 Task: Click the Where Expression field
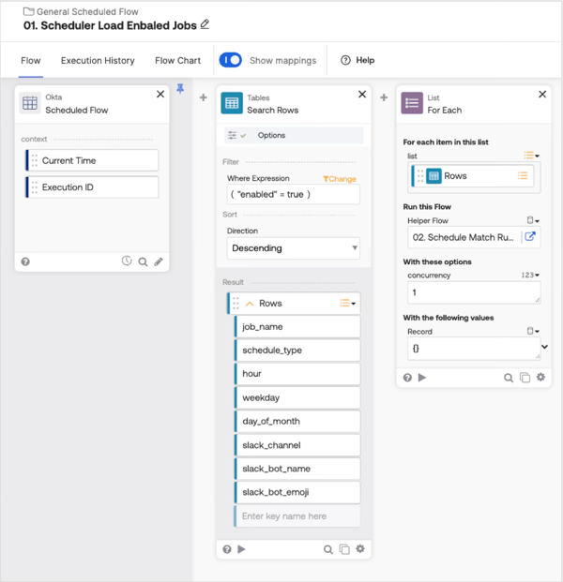point(293,195)
